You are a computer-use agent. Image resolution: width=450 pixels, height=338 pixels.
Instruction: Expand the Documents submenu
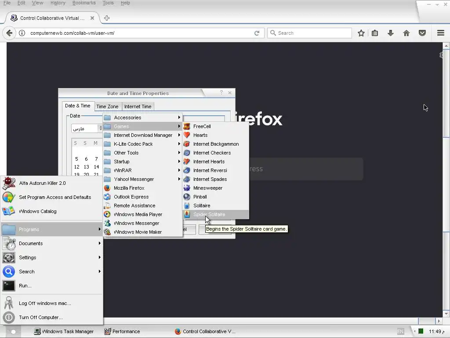pos(52,243)
